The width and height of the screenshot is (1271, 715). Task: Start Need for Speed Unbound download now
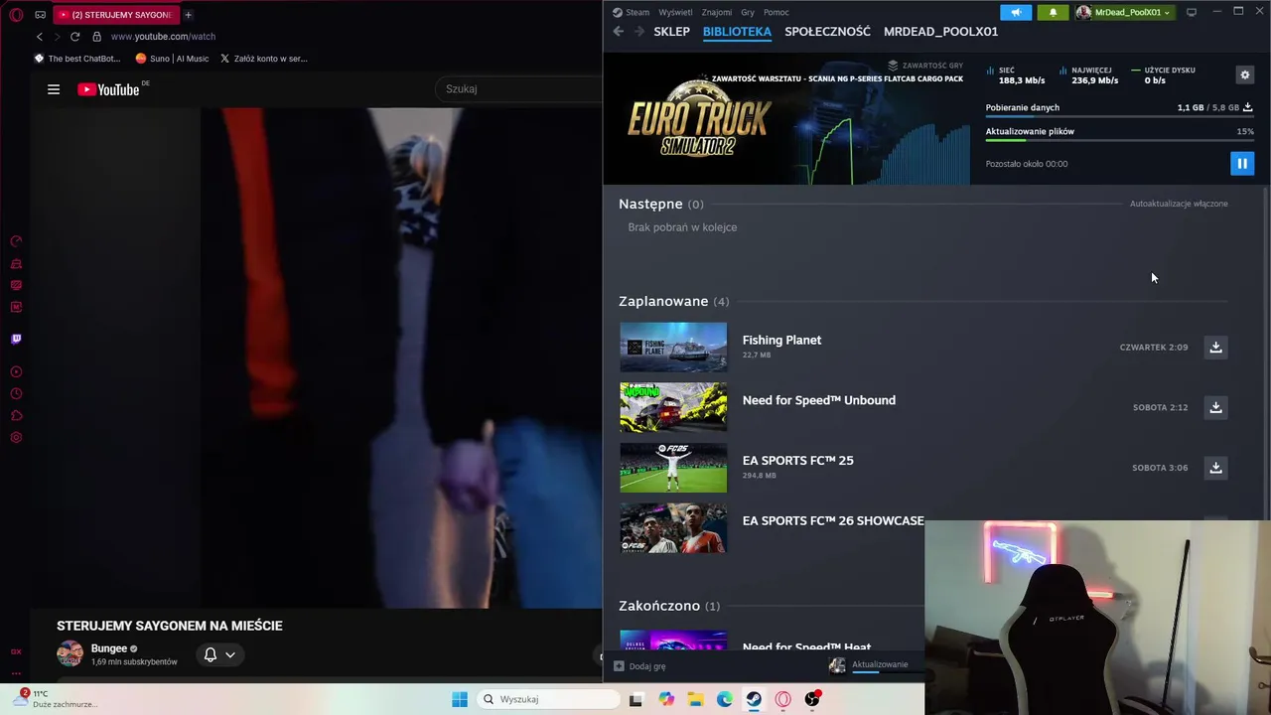(x=1215, y=407)
